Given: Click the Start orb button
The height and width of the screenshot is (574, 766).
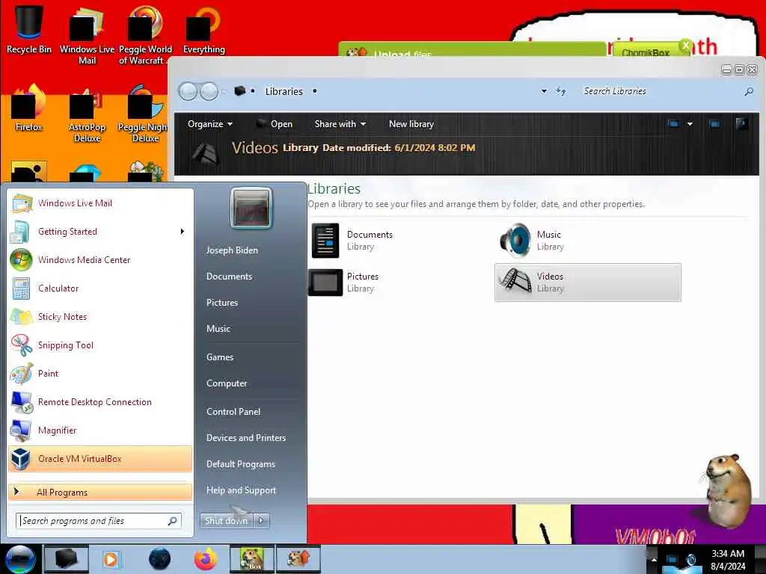Looking at the screenshot, I should (x=20, y=559).
